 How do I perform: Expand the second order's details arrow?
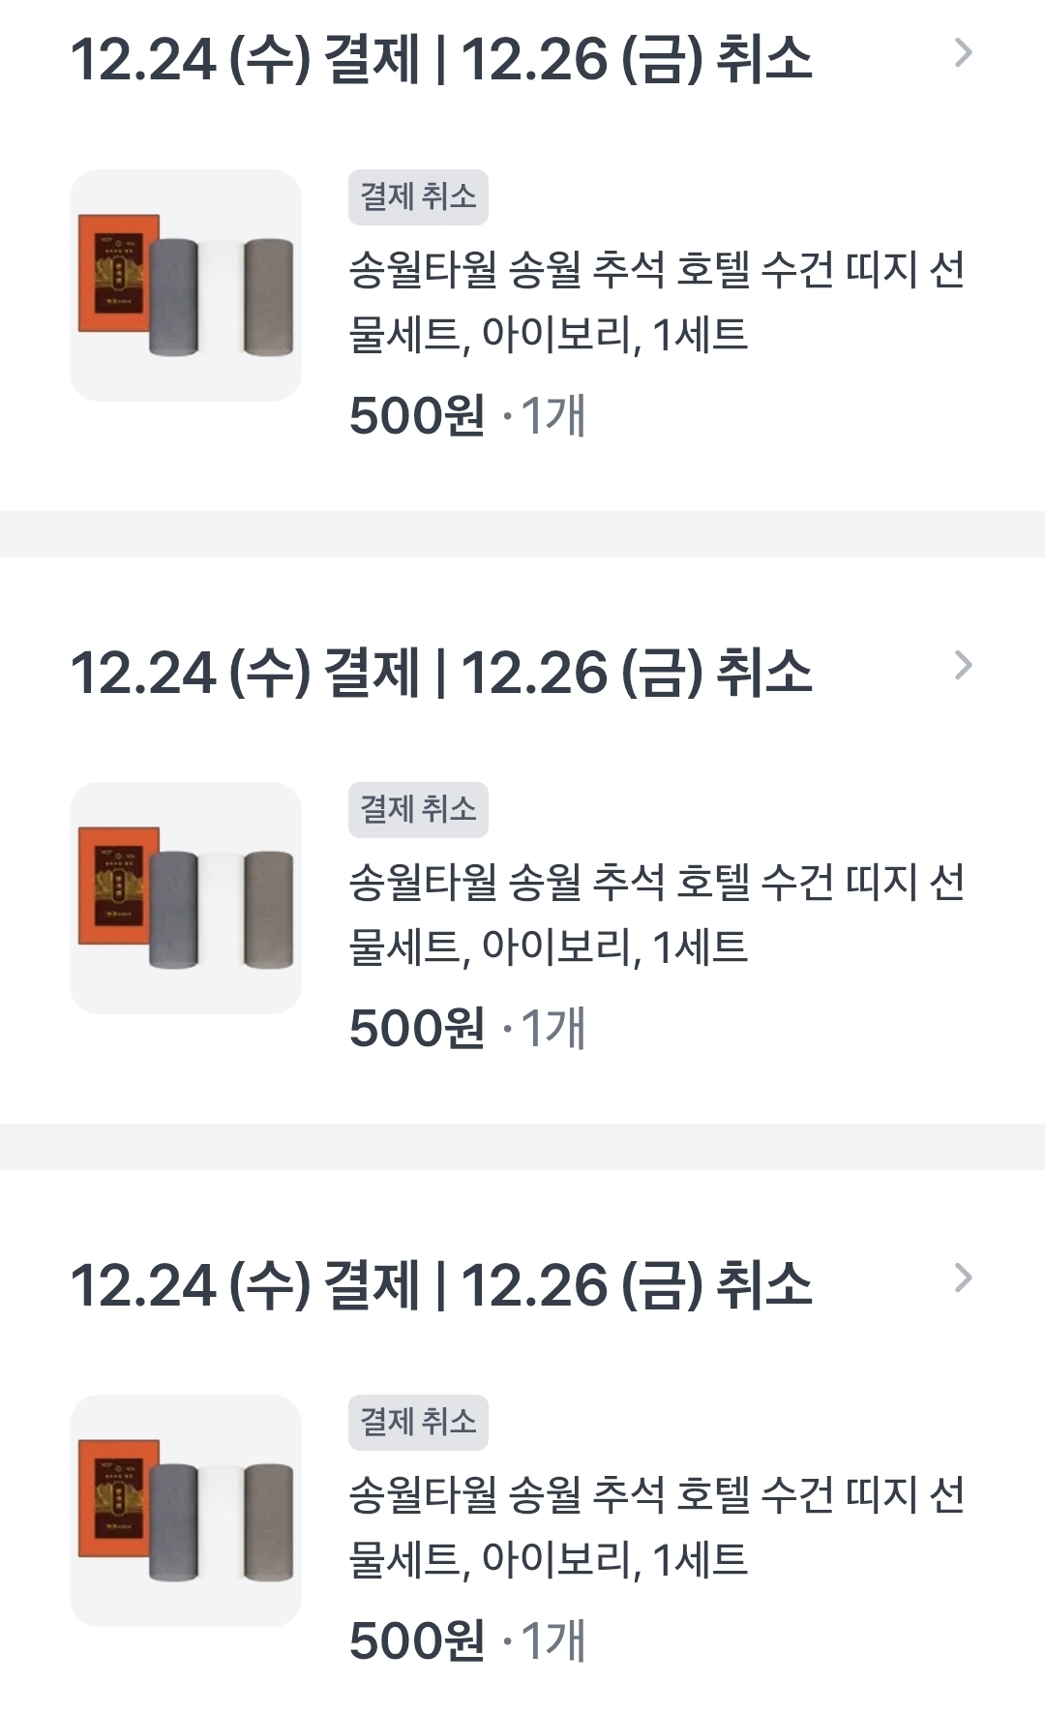[962, 666]
